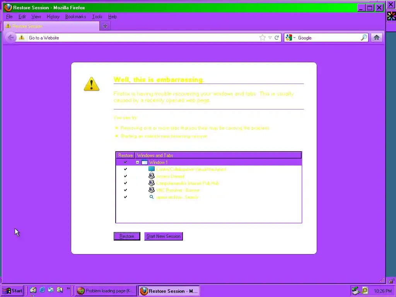Open the Bookmarks menu
This screenshot has height=297, width=396.
coord(75,17)
